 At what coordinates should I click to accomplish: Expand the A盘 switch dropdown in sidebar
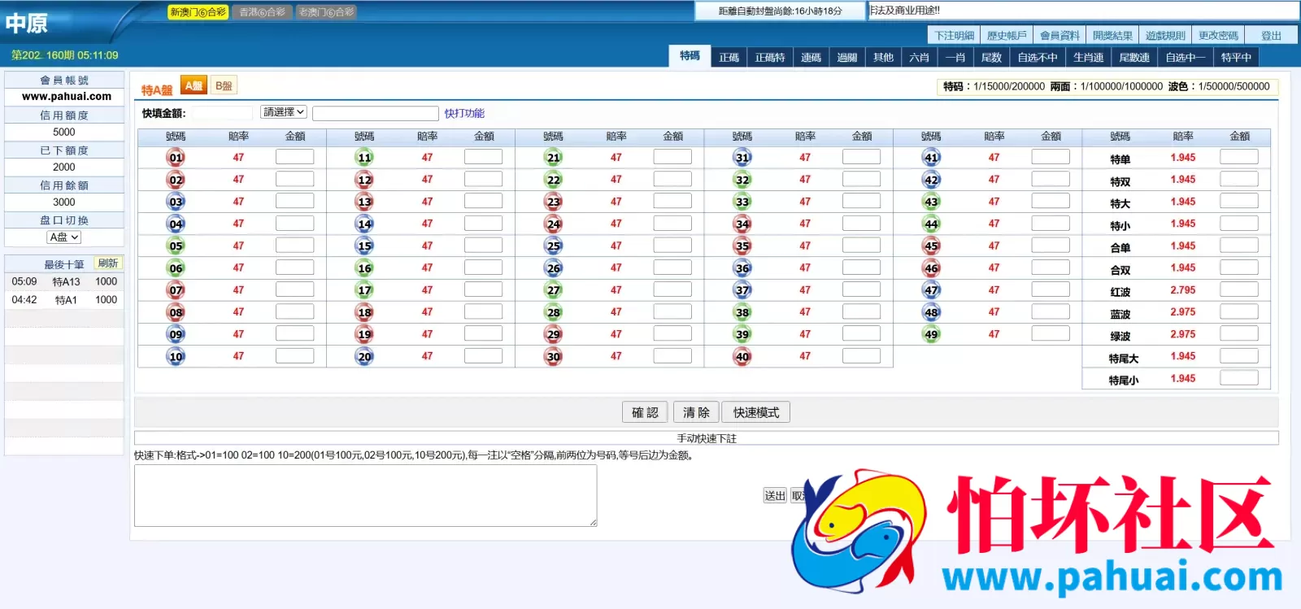[64, 237]
